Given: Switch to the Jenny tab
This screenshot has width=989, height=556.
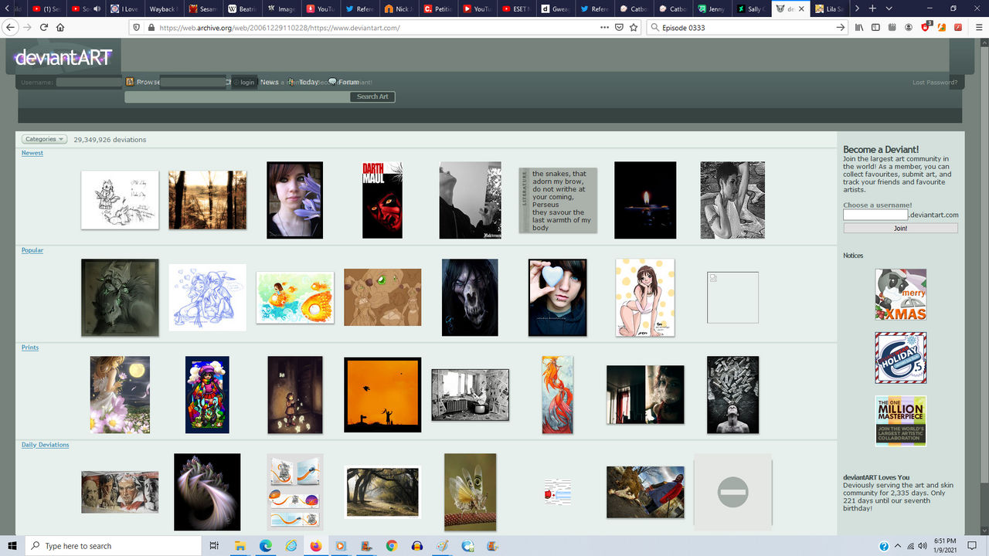Looking at the screenshot, I should [711, 8].
